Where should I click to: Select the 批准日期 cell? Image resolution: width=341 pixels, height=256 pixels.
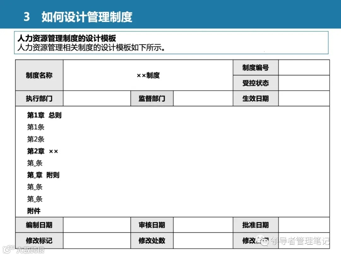click(x=256, y=225)
